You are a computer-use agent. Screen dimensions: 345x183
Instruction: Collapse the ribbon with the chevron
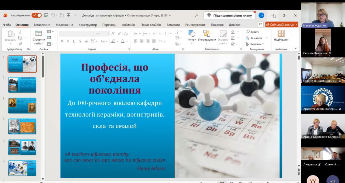tap(296, 49)
